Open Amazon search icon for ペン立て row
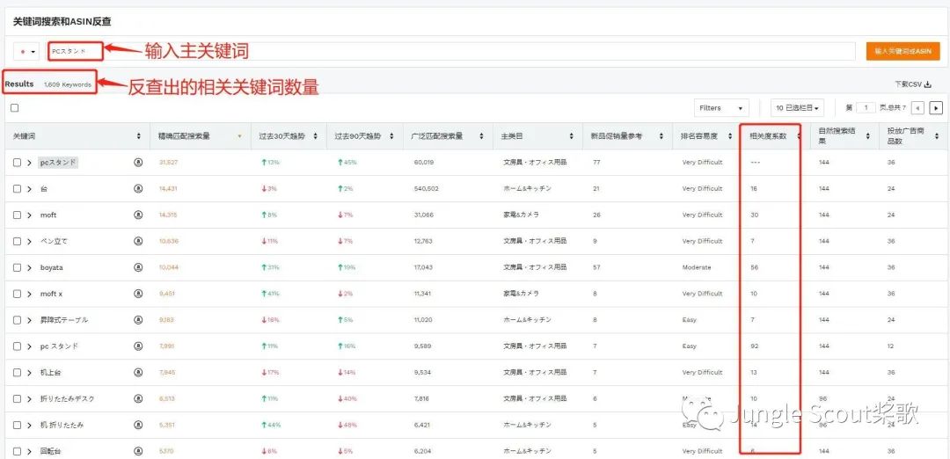 [138, 241]
